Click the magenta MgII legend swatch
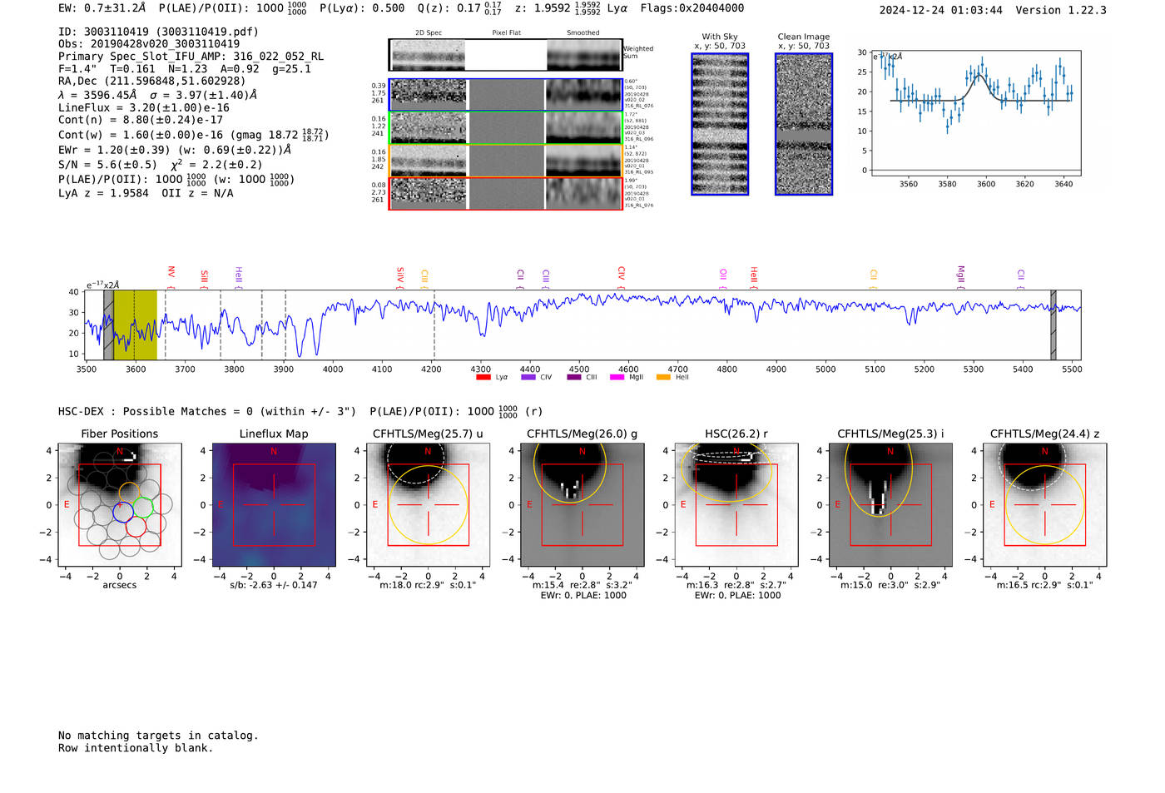 pos(617,378)
